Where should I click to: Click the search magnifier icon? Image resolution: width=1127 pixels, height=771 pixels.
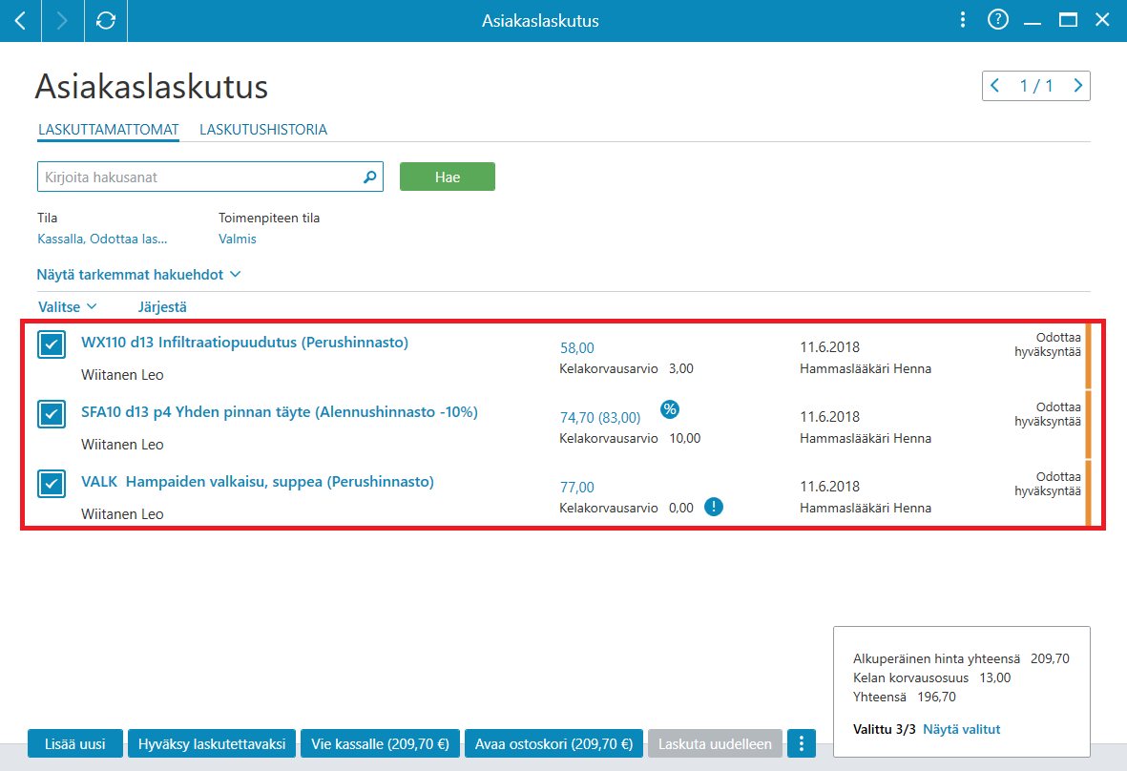point(369,177)
